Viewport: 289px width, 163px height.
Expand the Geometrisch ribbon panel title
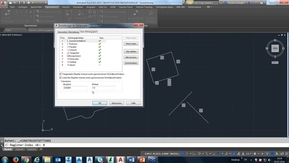[31, 26]
